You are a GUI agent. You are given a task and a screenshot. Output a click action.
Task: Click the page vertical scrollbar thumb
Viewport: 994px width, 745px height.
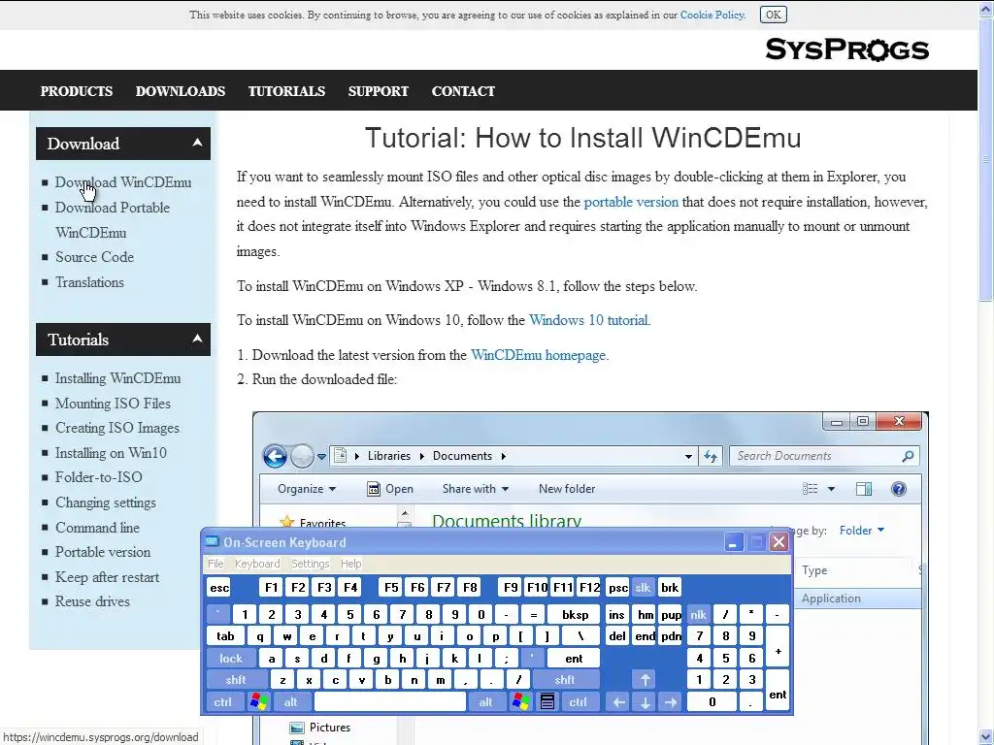(x=986, y=160)
